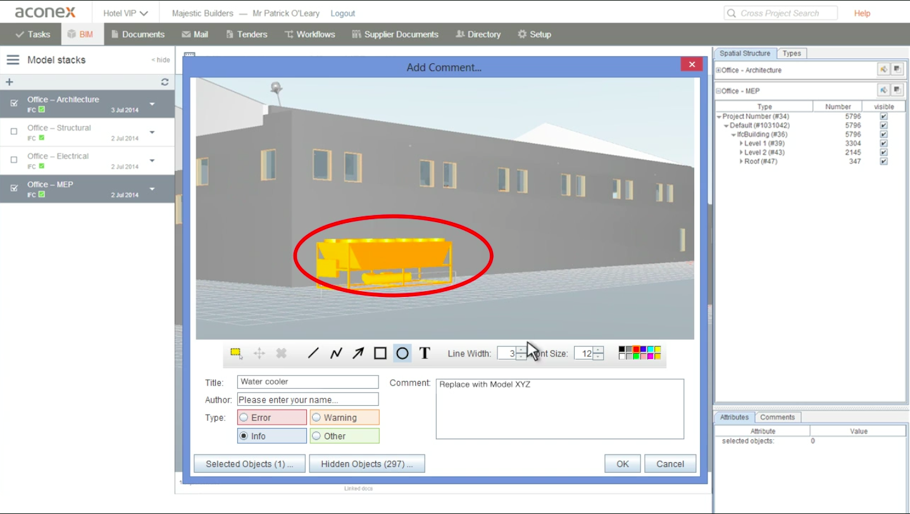Image resolution: width=910 pixels, height=514 pixels.
Task: Expand the Level 1 (#39) tree node
Action: pyautogui.click(x=741, y=144)
